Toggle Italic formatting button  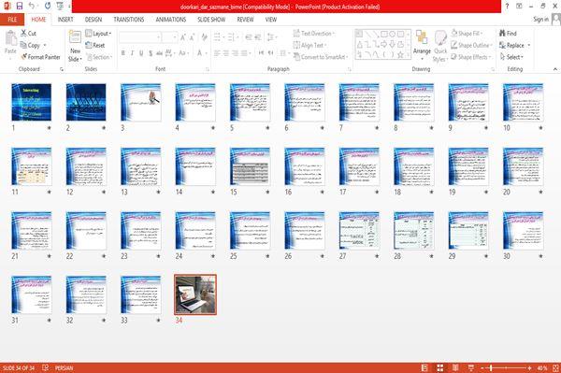point(132,53)
